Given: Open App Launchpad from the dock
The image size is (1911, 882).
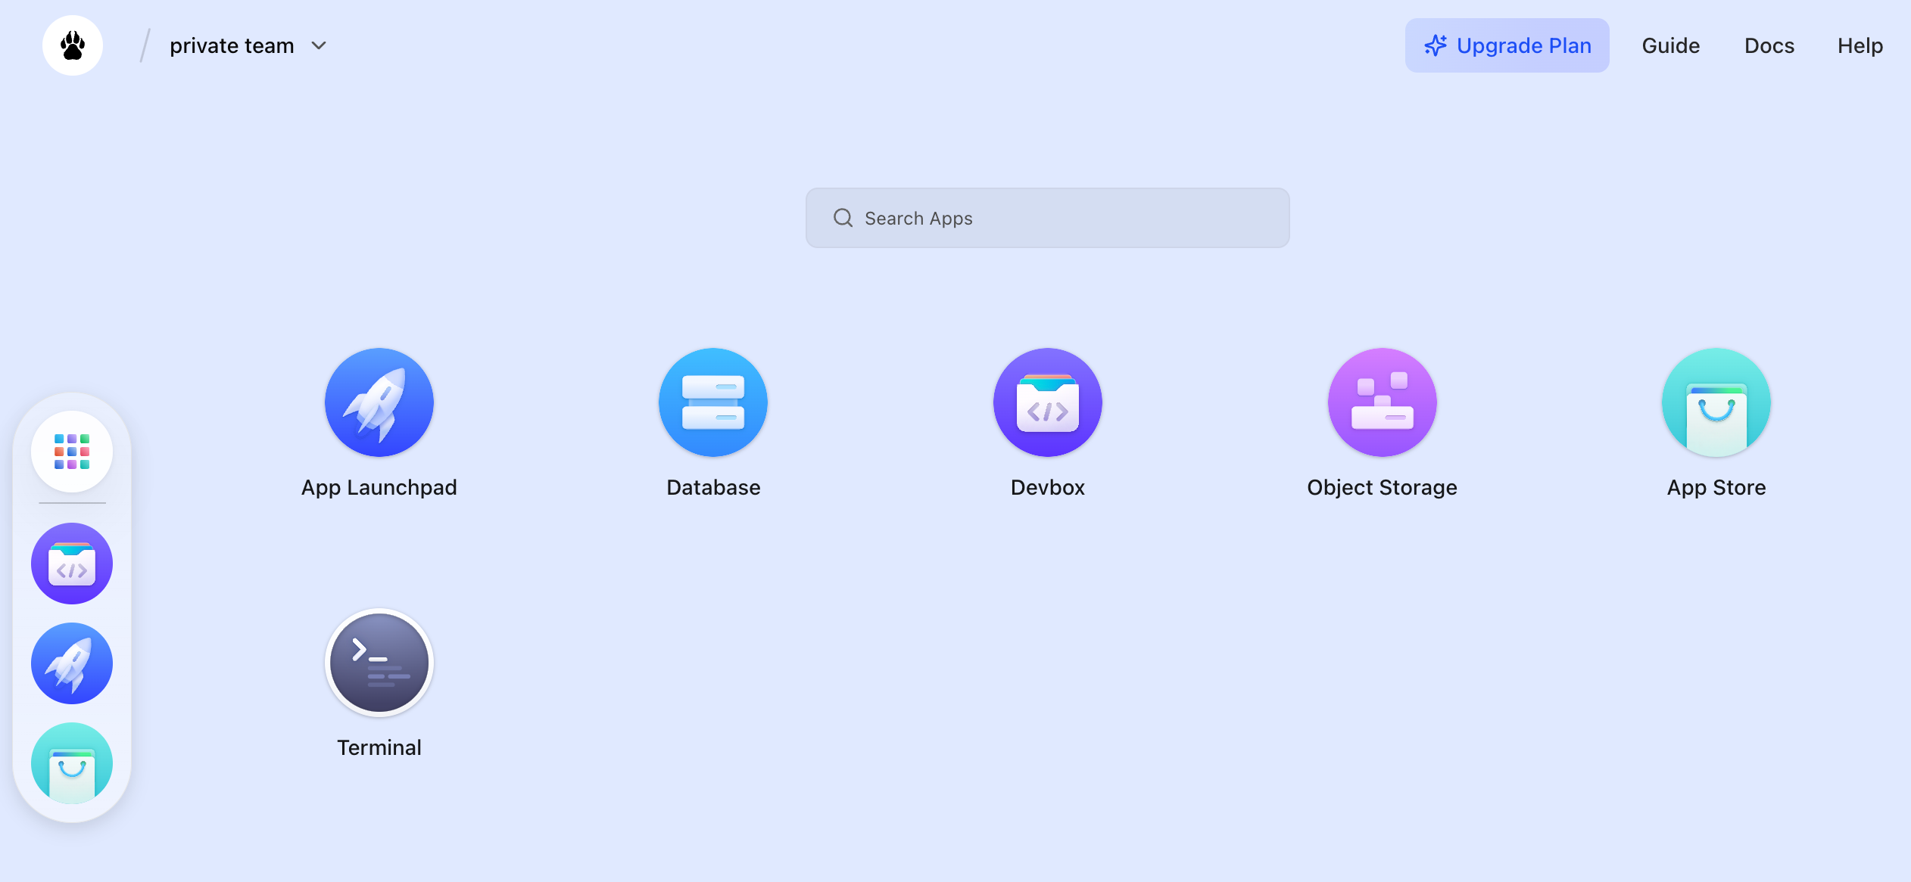Looking at the screenshot, I should 71,663.
